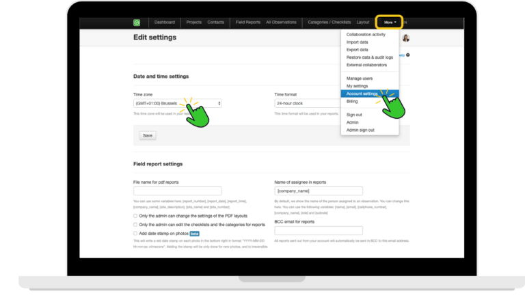Click the Edit settings heading
The image size is (525, 295).
(x=154, y=38)
